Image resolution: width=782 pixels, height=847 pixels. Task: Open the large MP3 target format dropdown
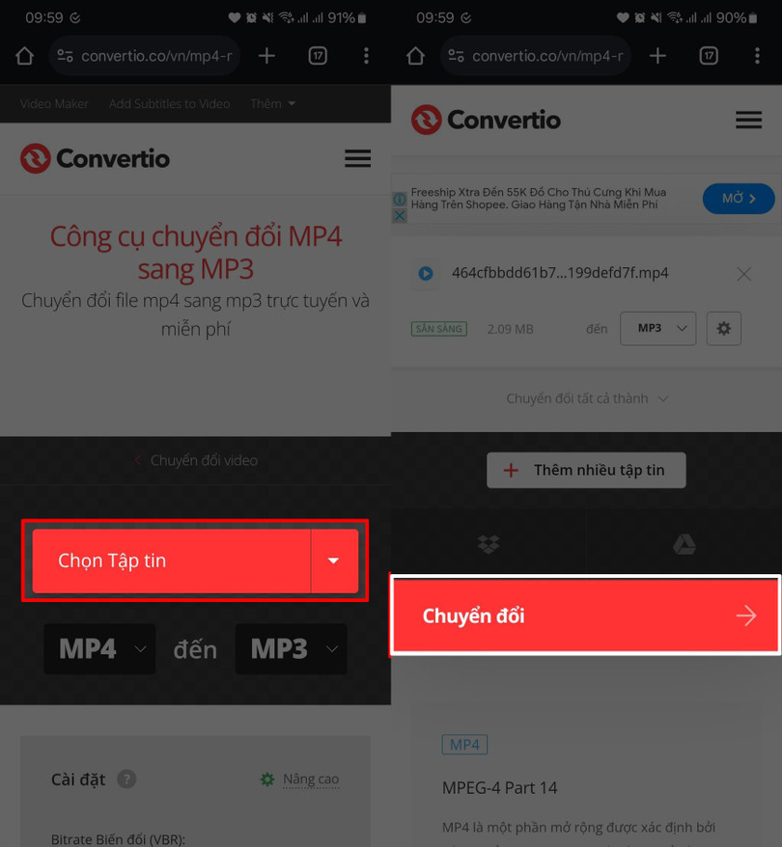(x=292, y=648)
